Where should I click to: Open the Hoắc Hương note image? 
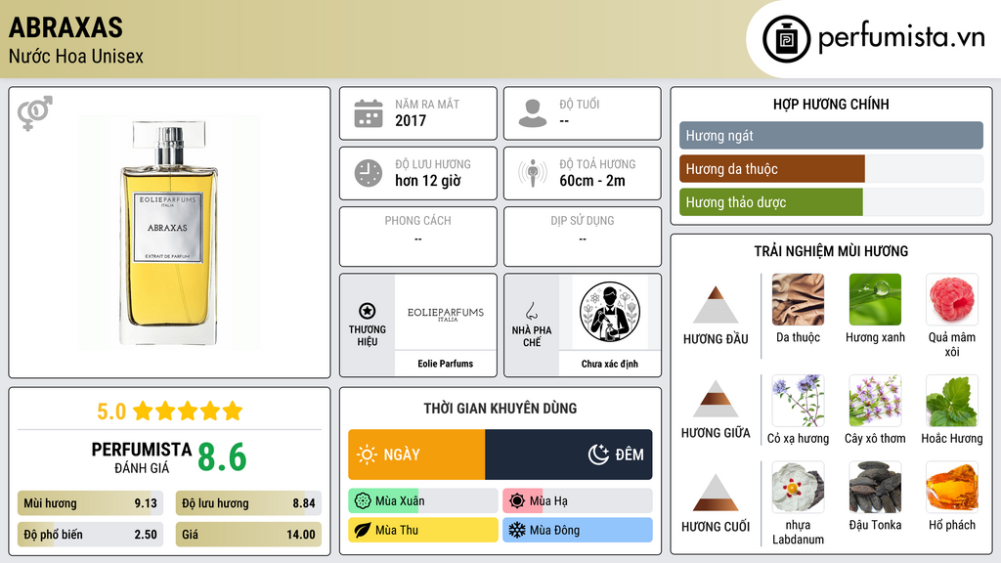(x=952, y=401)
